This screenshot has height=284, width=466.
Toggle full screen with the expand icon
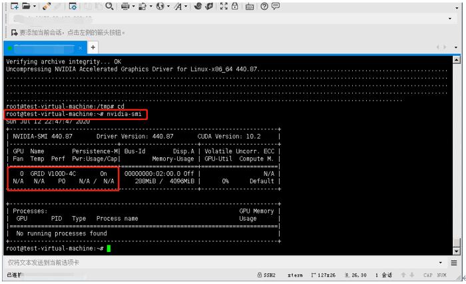click(224, 6)
